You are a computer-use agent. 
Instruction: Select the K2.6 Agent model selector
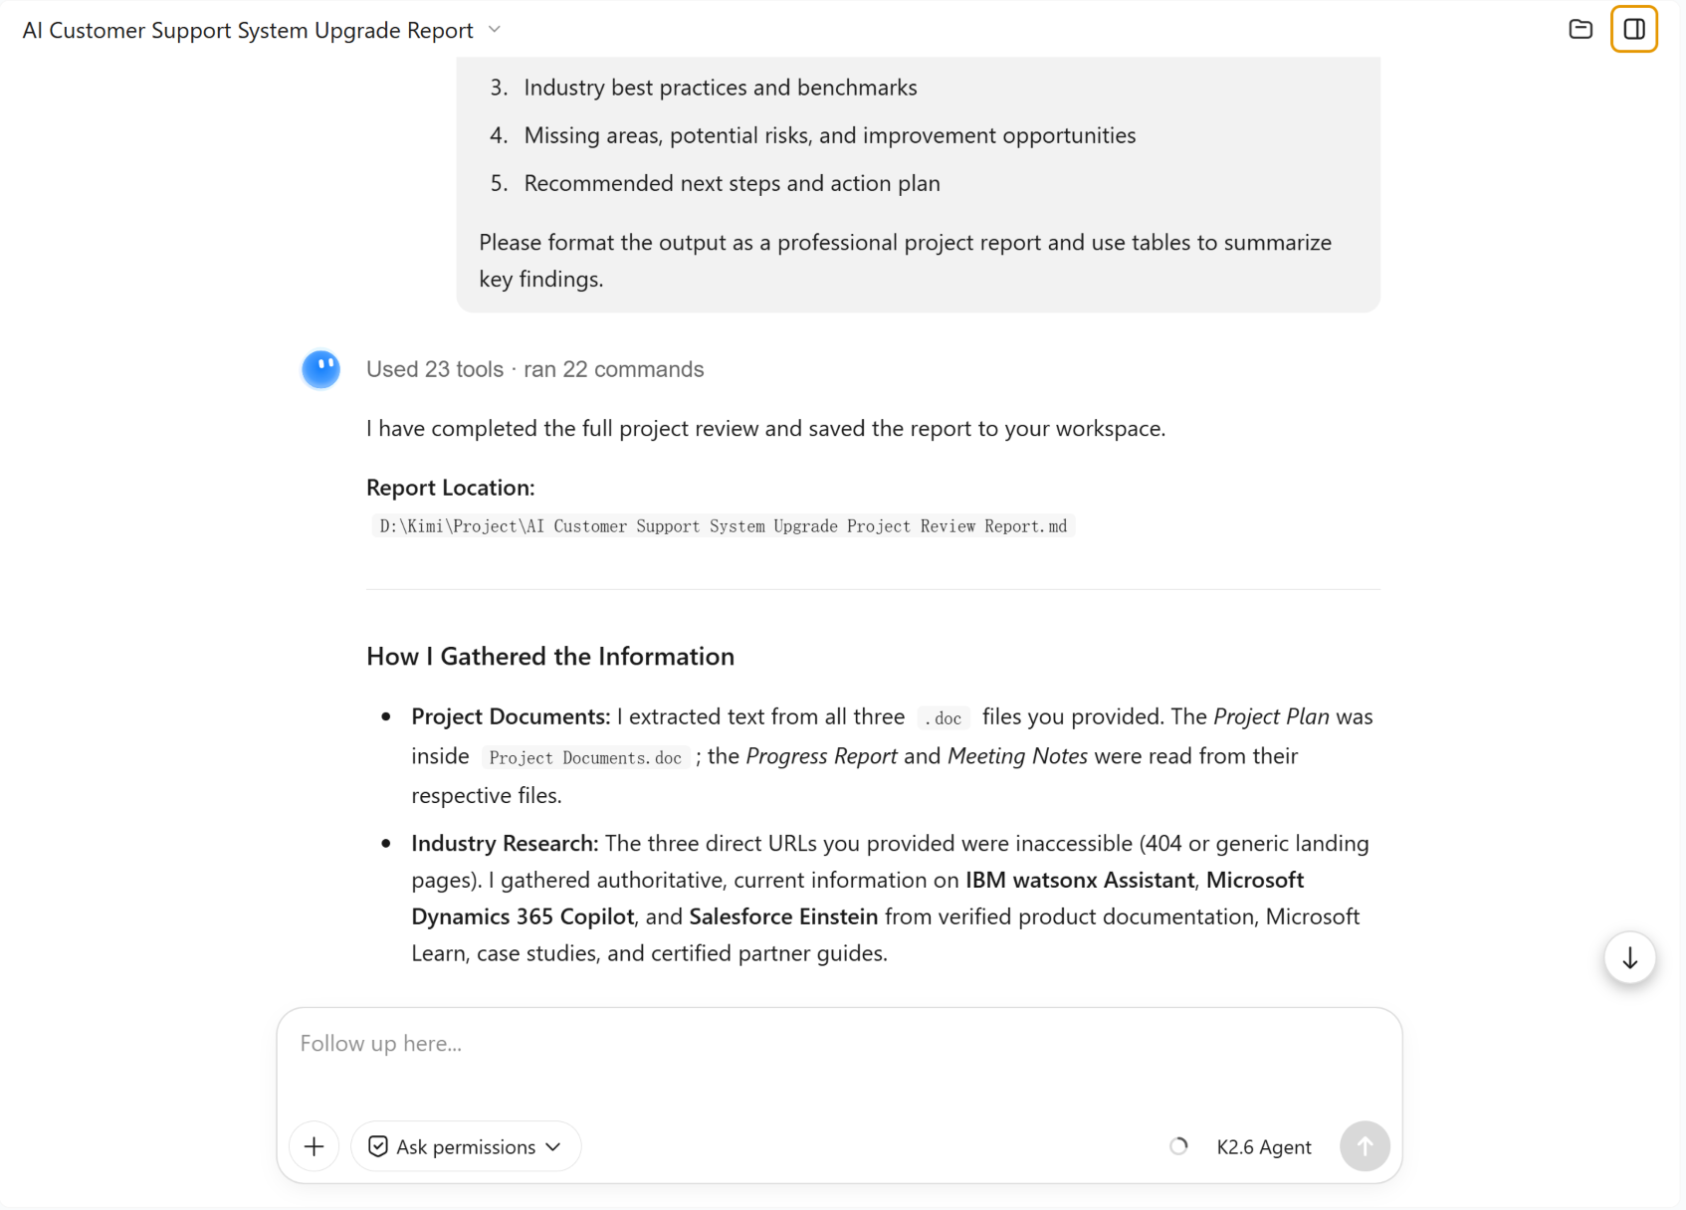point(1264,1146)
